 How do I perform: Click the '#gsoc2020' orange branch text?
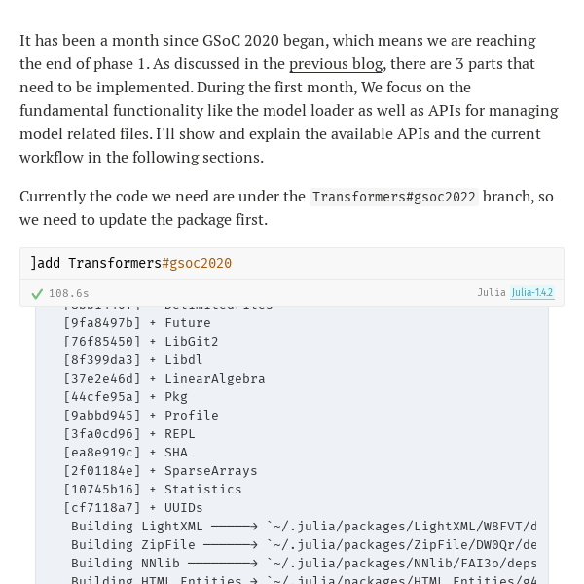(197, 264)
